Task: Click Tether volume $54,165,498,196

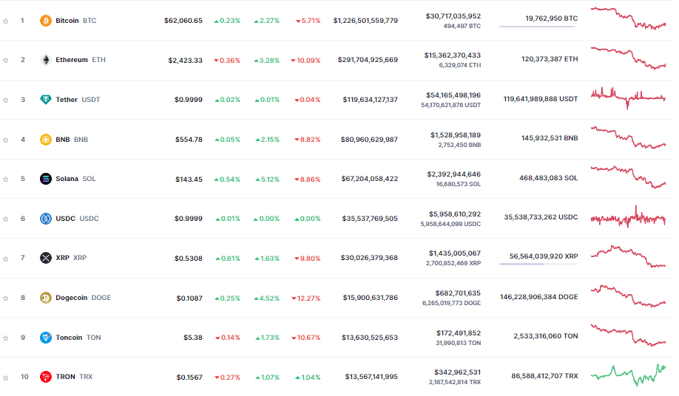Action: tap(453, 95)
